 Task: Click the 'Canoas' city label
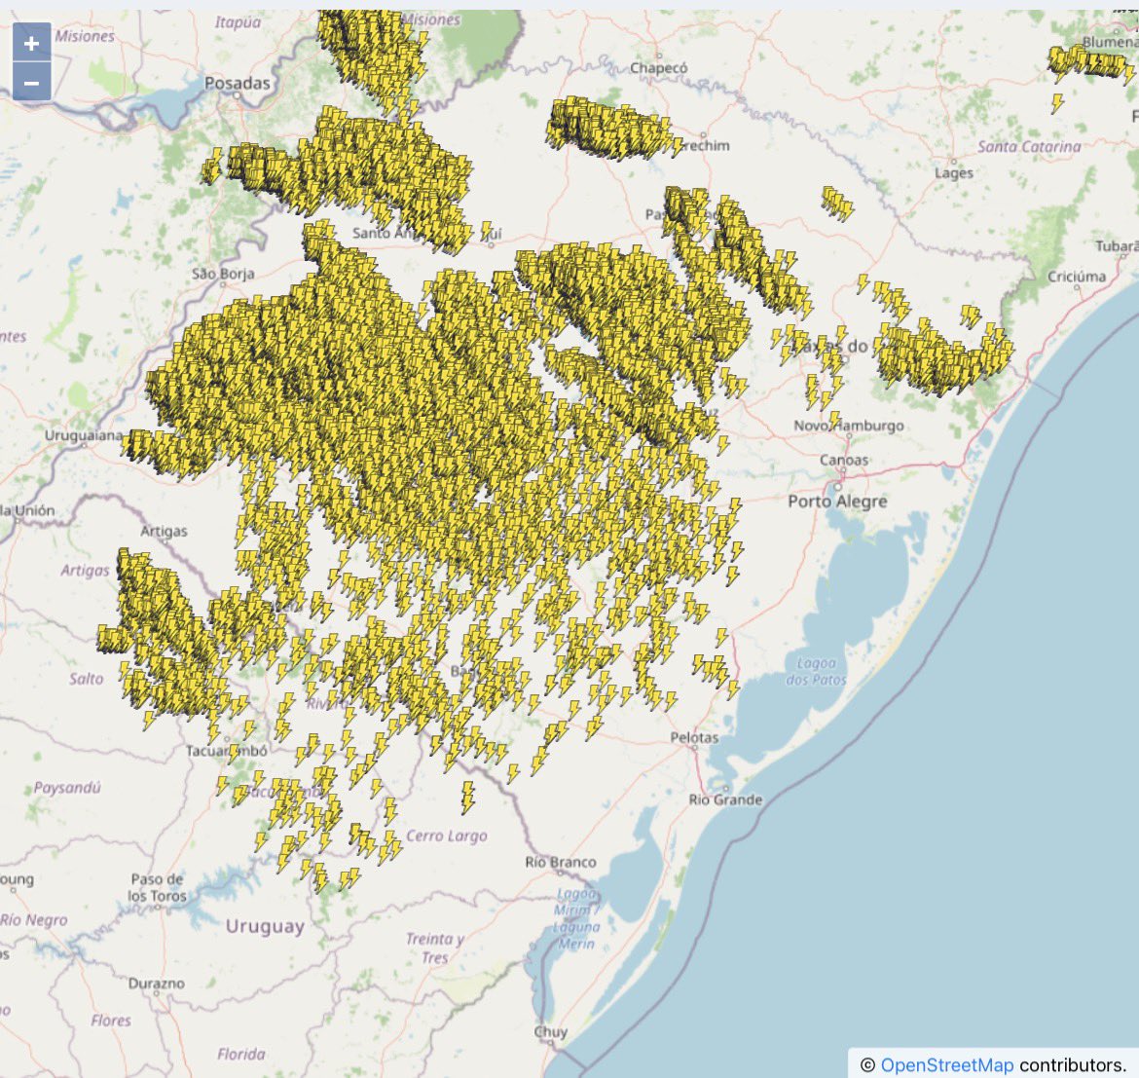[843, 461]
